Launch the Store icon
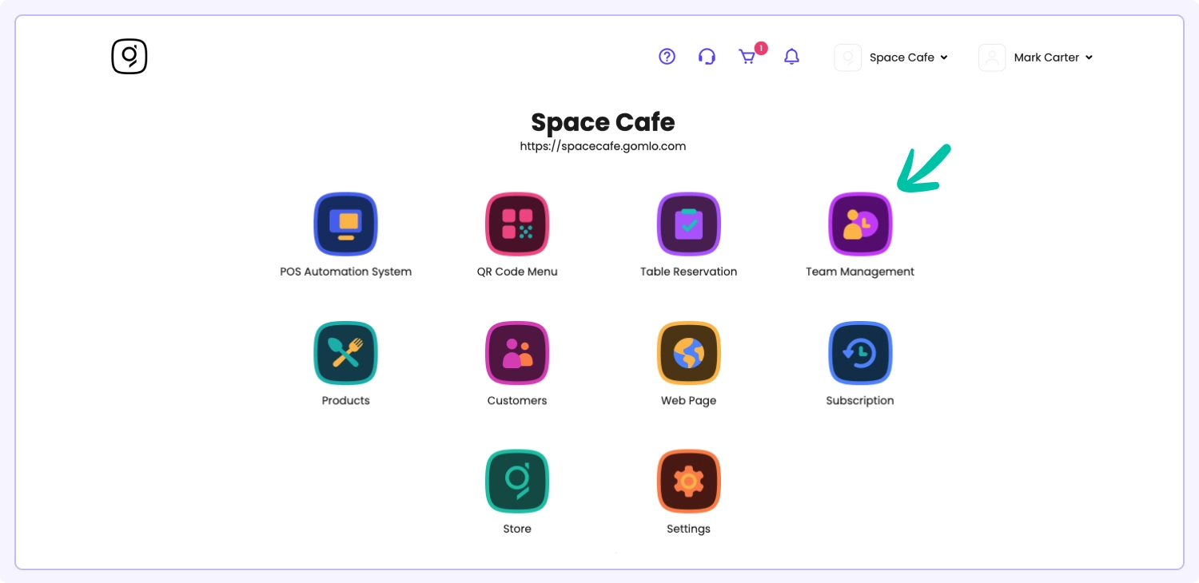The width and height of the screenshot is (1199, 583). [517, 482]
